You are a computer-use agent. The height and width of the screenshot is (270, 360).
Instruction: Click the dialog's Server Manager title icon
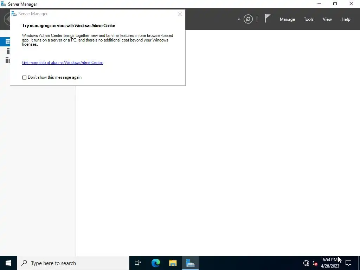click(14, 14)
